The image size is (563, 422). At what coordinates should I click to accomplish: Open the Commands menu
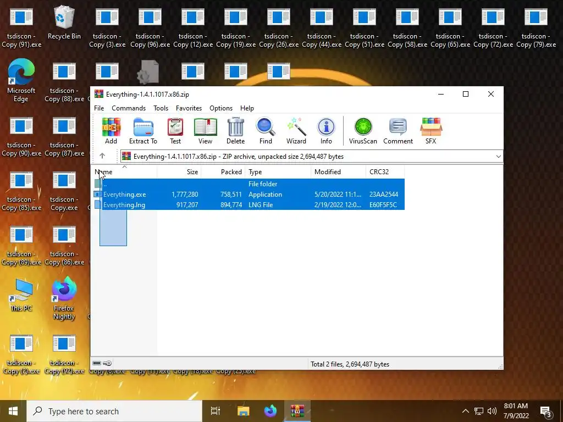tap(129, 108)
